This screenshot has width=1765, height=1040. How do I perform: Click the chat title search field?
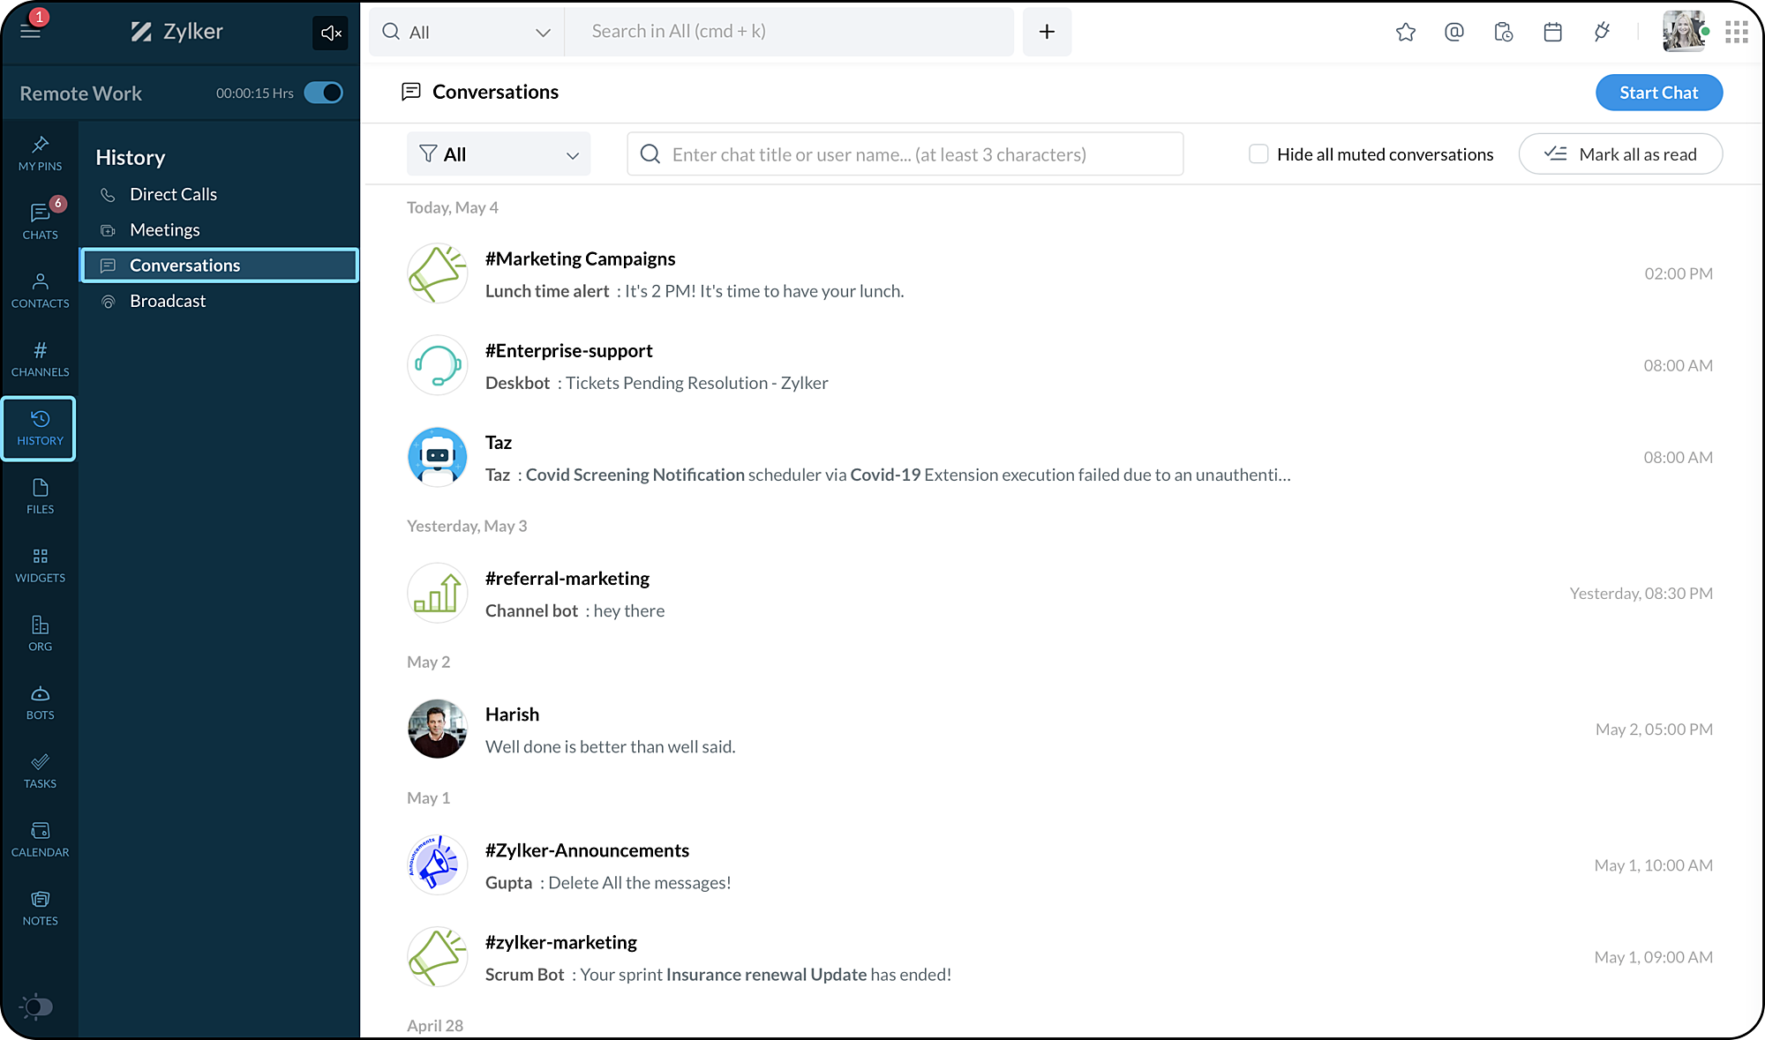(905, 154)
